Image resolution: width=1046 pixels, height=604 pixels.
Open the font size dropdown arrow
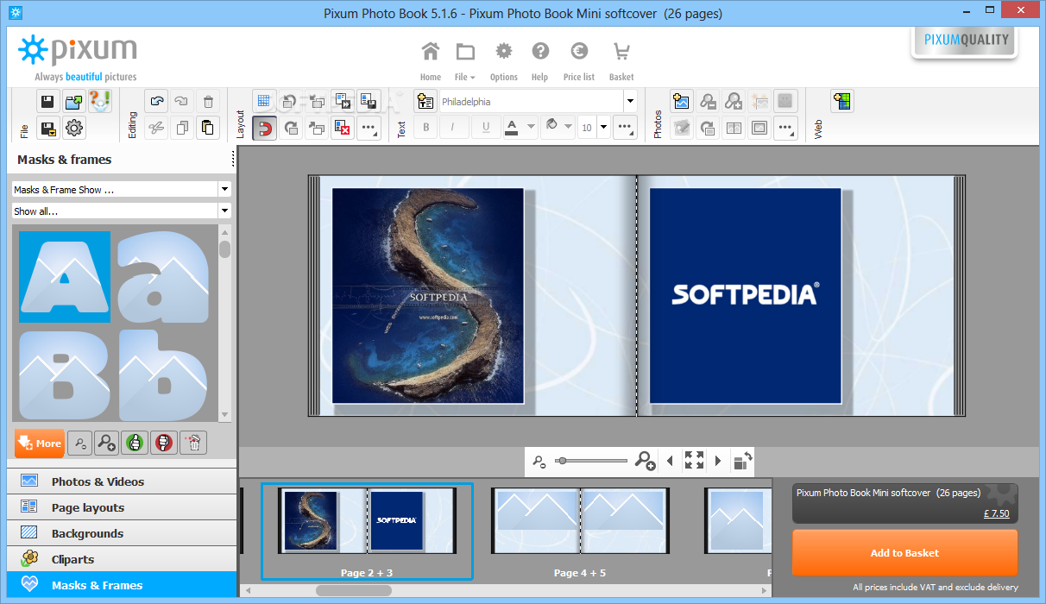point(603,128)
